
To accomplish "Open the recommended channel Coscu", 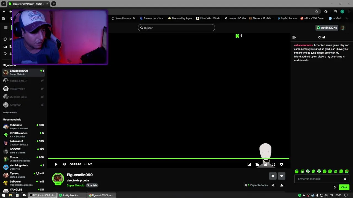I will pos(24,159).
